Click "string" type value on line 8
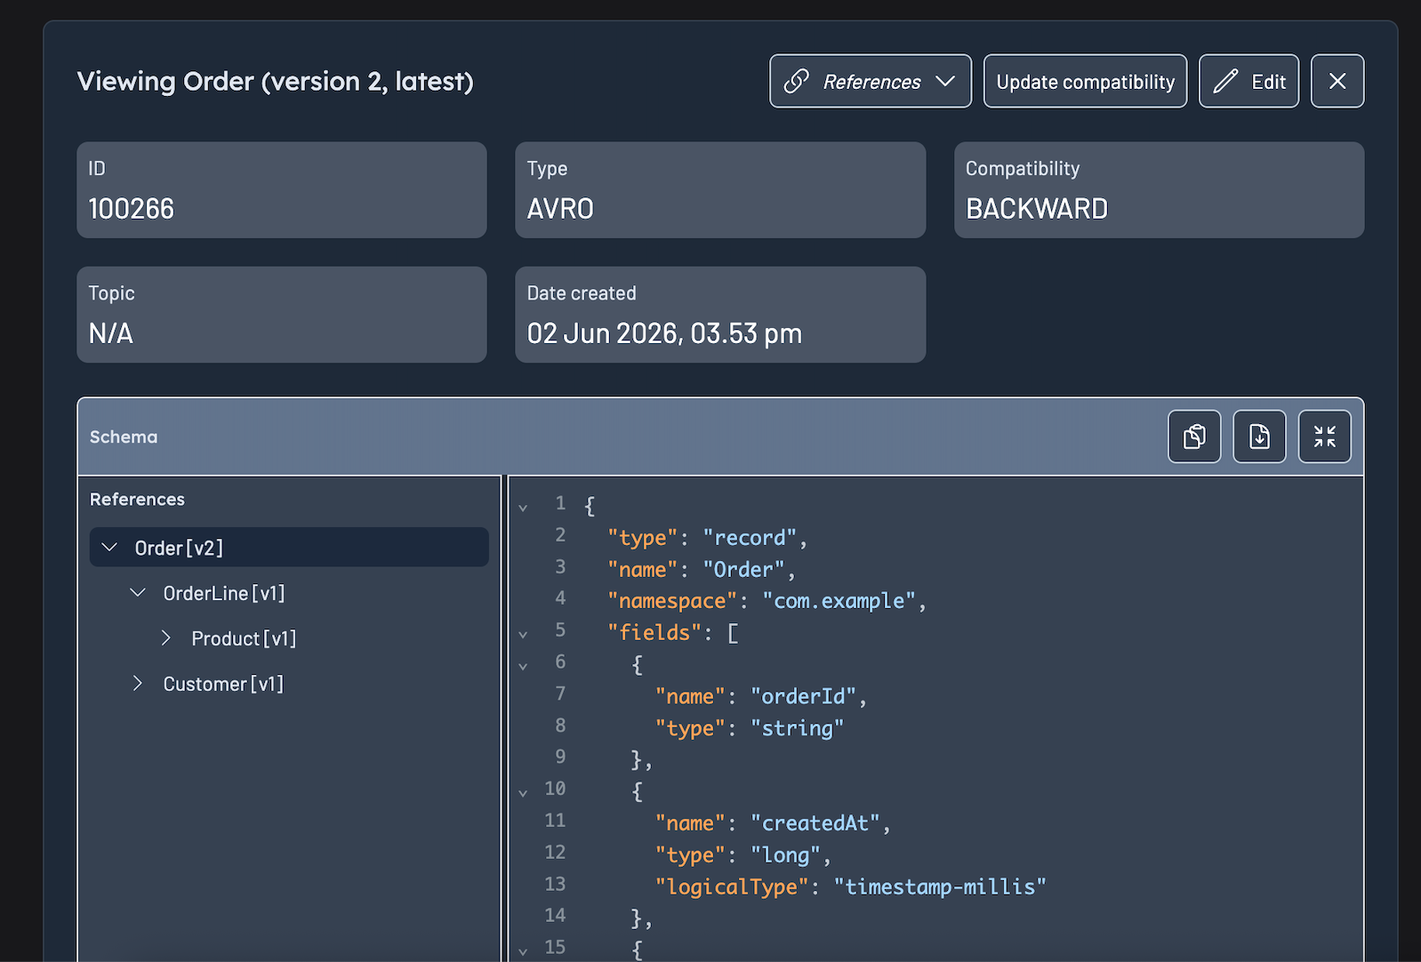This screenshot has width=1421, height=962. pyautogui.click(x=797, y=728)
